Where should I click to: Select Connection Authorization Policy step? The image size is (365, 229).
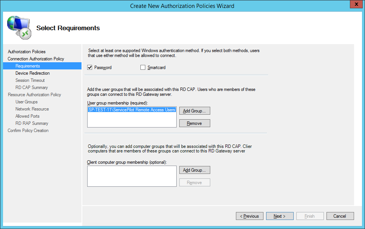coord(36,59)
